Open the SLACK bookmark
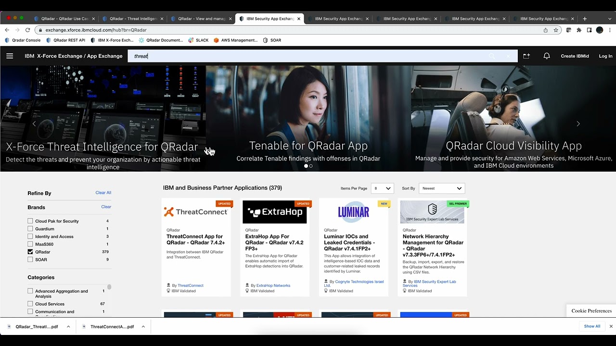This screenshot has width=616, height=346. 198,40
